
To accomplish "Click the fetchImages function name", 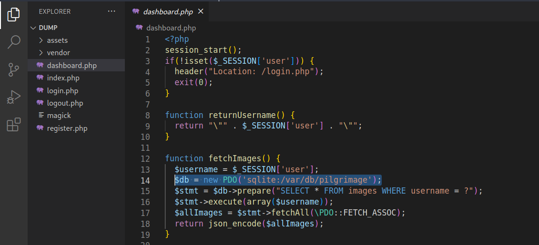I will tap(235, 158).
